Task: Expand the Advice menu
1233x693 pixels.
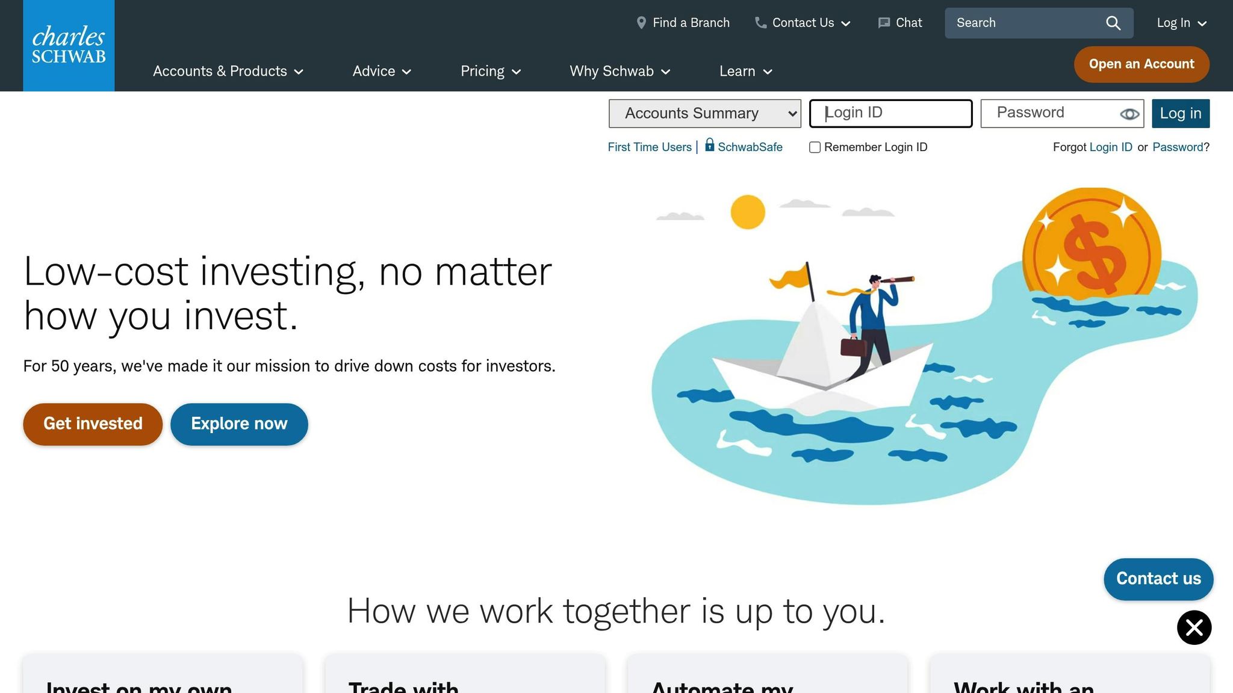Action: coord(382,71)
